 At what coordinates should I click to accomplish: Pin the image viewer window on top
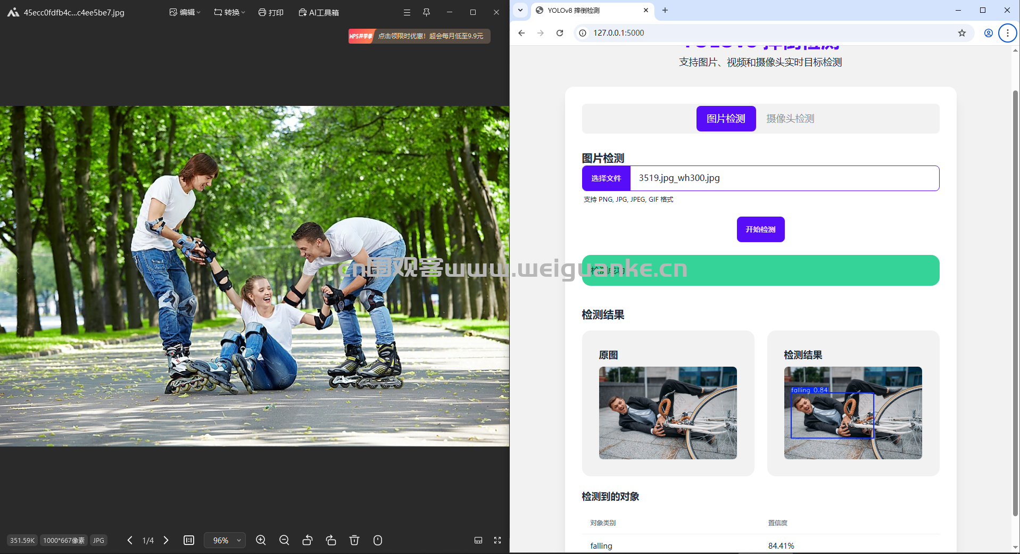[426, 12]
